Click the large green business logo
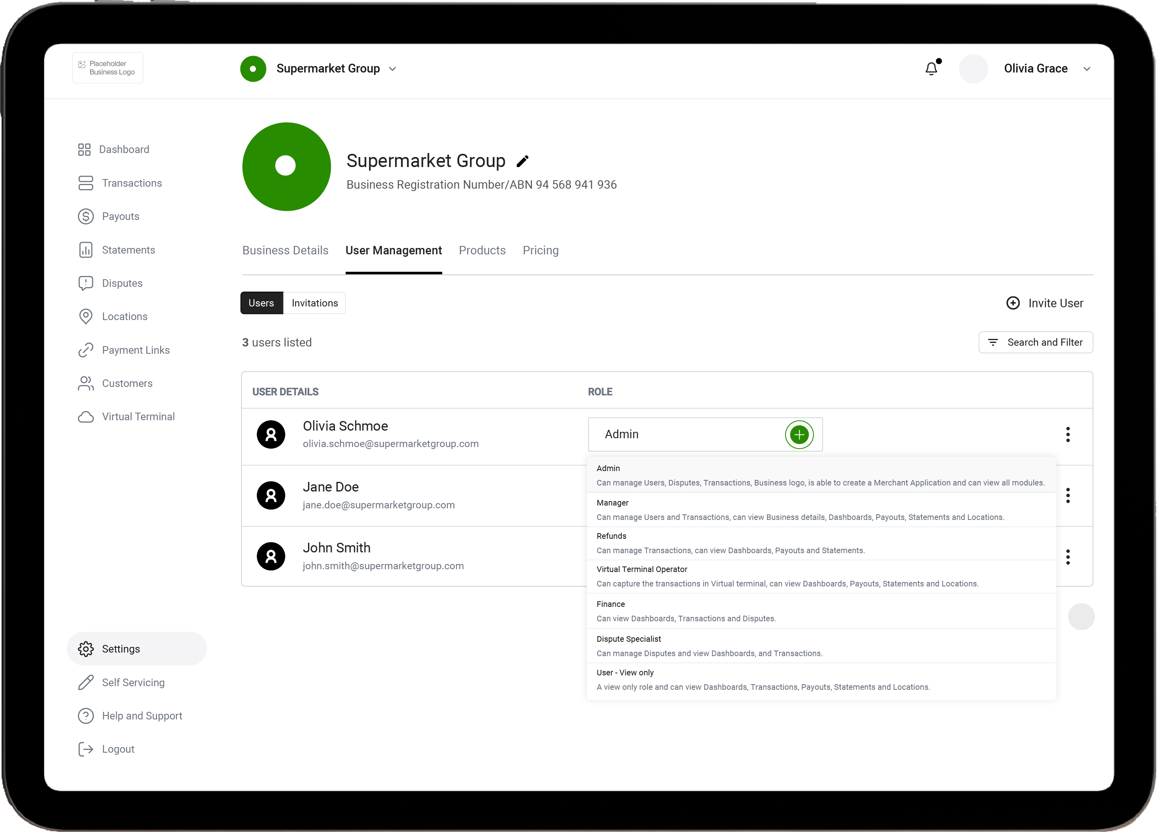1157x832 pixels. point(286,166)
